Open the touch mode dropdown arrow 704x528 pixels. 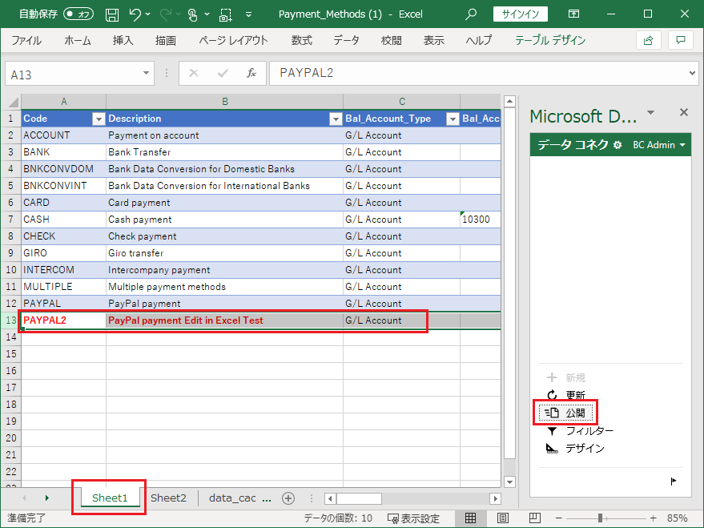[x=207, y=14]
